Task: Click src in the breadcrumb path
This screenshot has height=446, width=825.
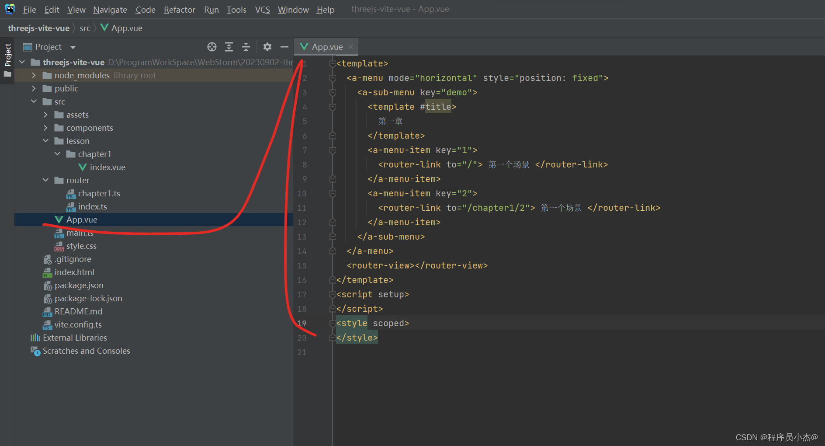Action: click(x=85, y=28)
